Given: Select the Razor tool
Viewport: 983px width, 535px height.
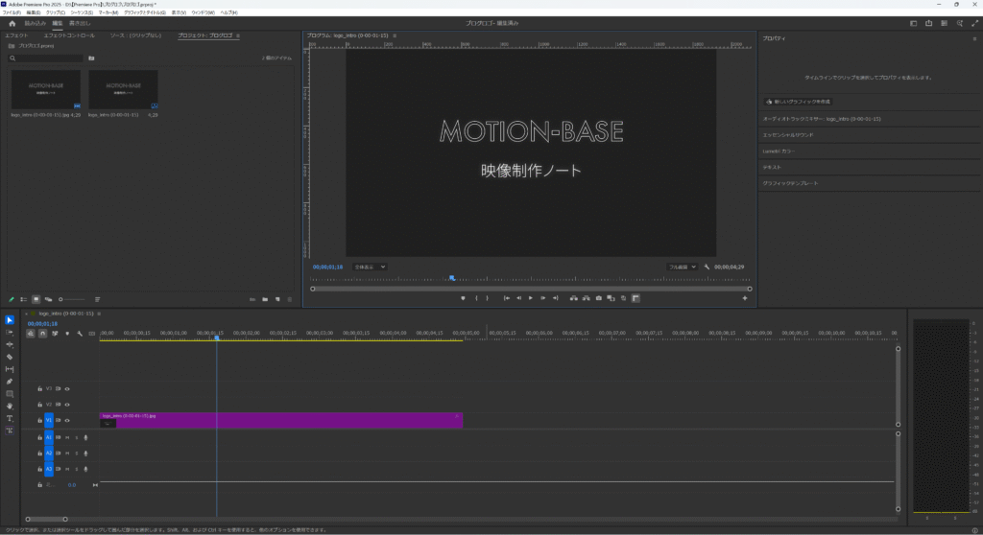Looking at the screenshot, I should pyautogui.click(x=10, y=357).
